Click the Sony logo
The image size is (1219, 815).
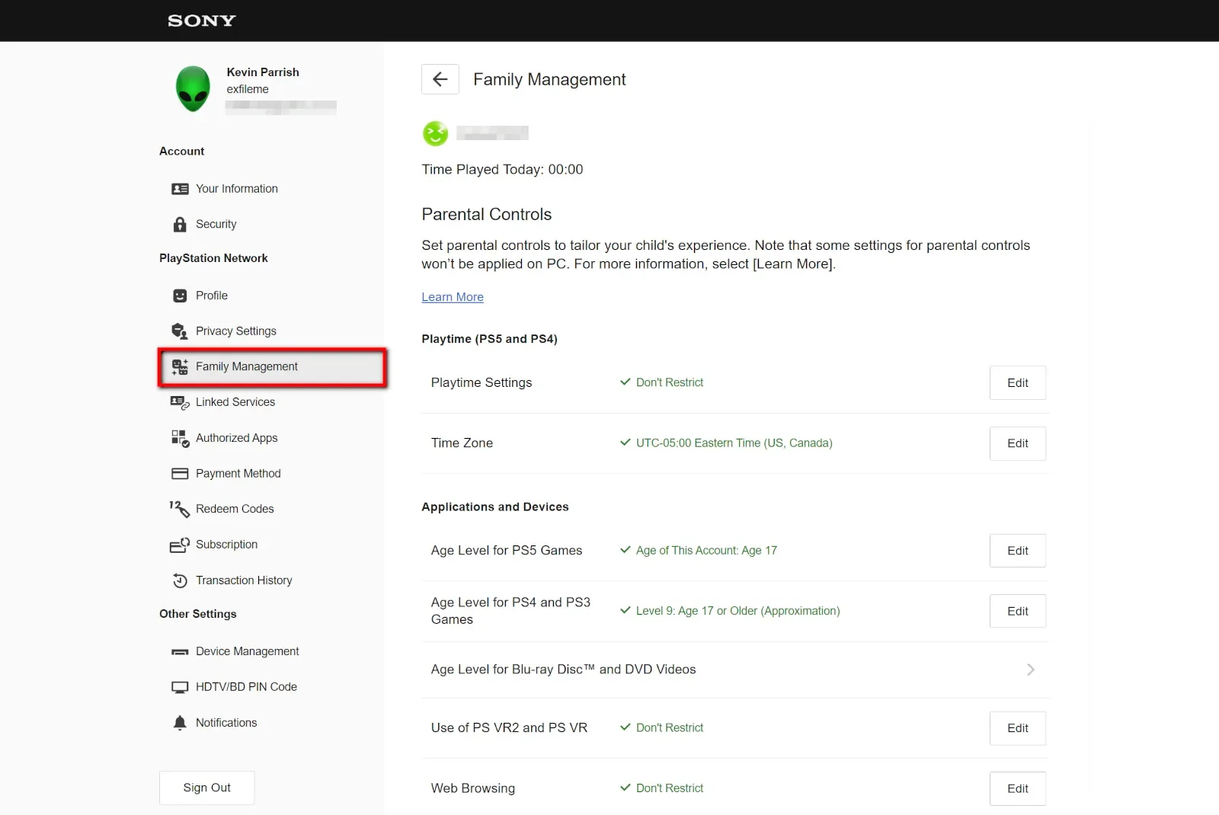pos(200,21)
